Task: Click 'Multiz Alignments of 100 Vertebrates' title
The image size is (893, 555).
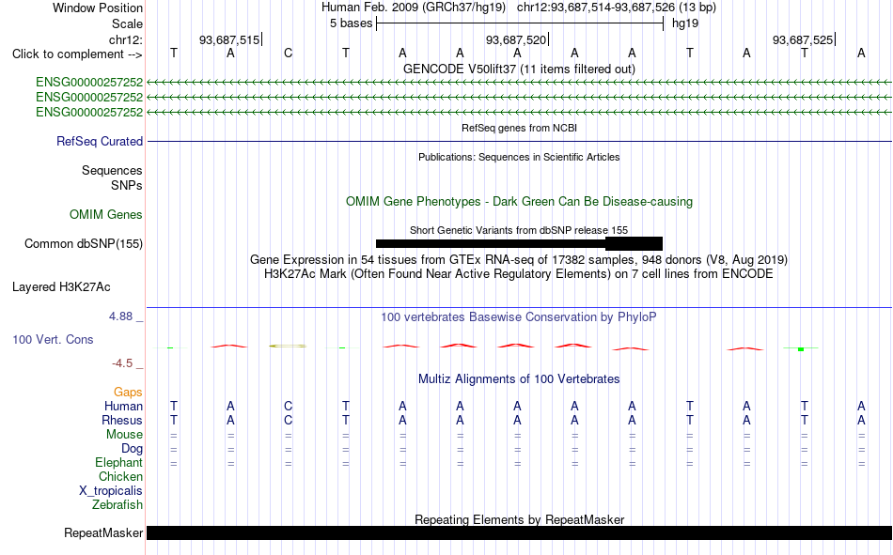Action: pos(519,379)
